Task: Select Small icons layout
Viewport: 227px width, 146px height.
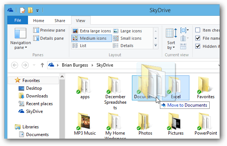Action: point(127,38)
